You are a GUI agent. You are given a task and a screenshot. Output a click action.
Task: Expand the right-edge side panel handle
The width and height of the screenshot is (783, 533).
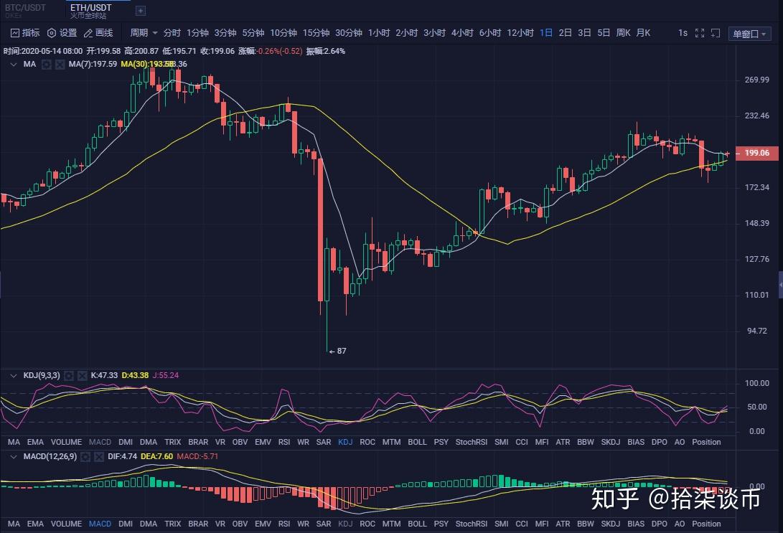click(x=781, y=285)
